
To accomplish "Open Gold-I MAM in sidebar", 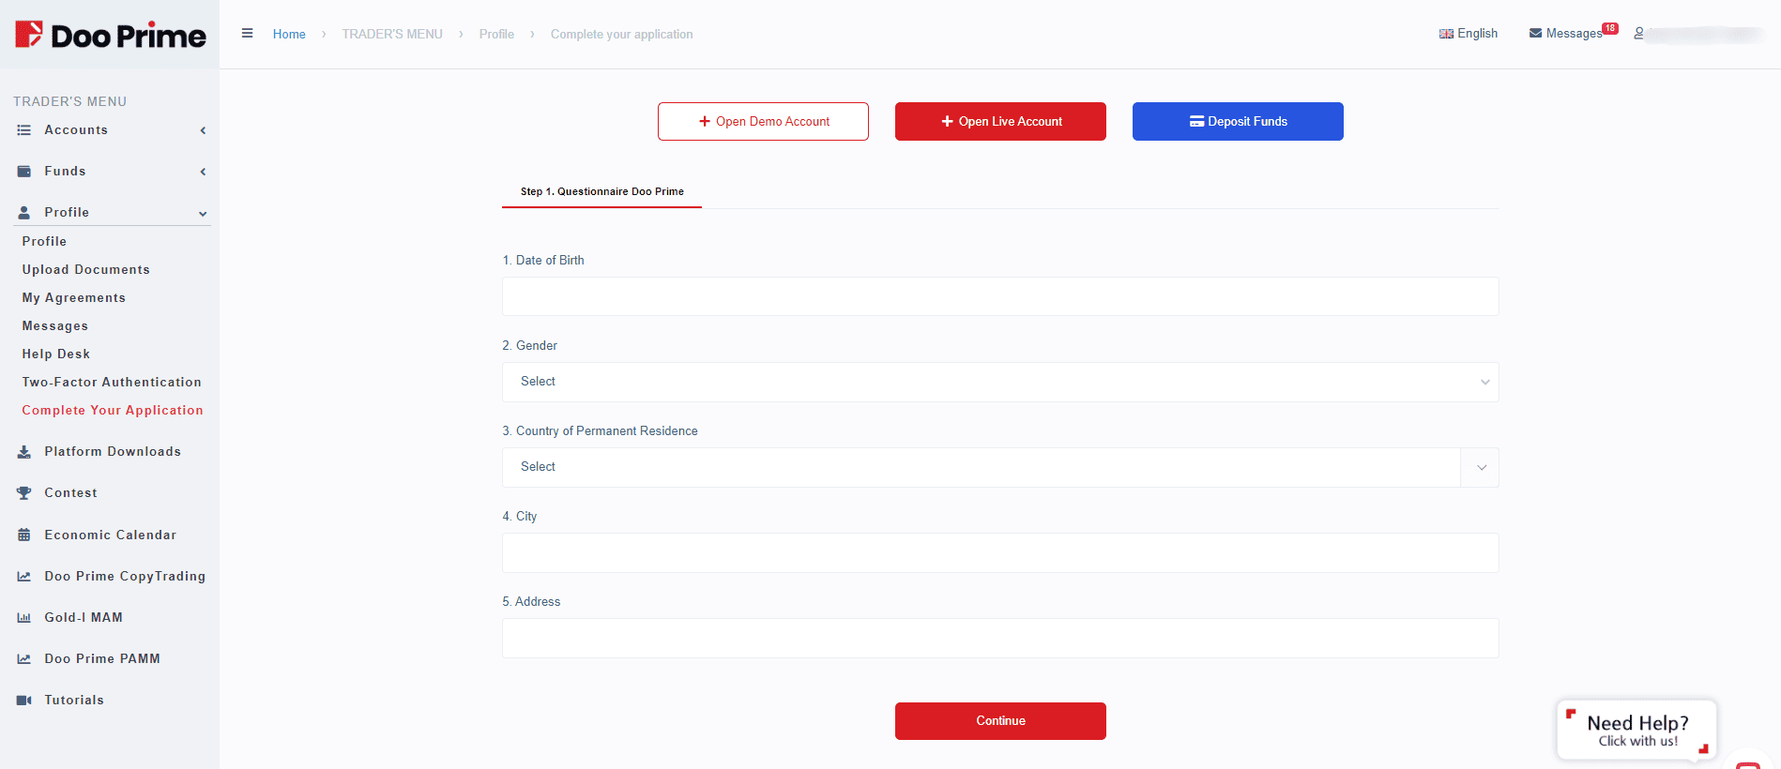I will [x=84, y=618].
